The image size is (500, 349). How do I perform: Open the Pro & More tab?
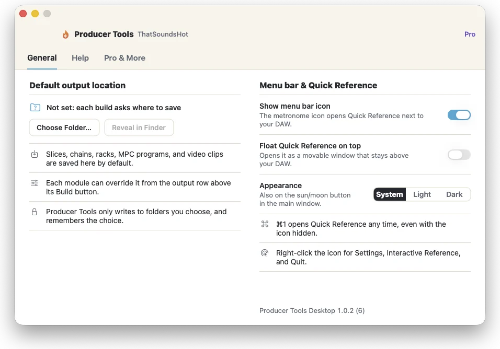[124, 58]
